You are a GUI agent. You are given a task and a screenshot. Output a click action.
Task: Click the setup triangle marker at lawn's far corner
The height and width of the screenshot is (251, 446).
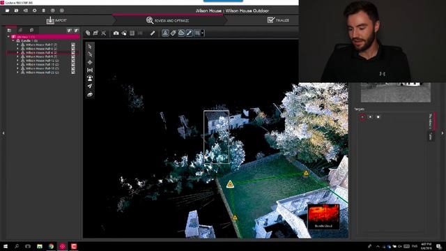coord(306,173)
